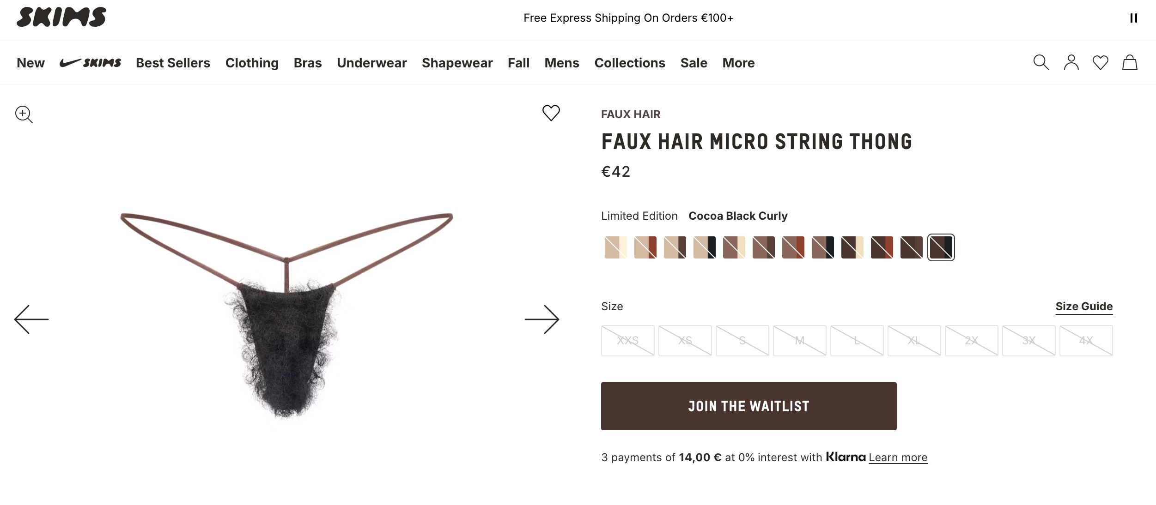This screenshot has height=505, width=1156.
Task: Select size XXS option
Action: 627,341
